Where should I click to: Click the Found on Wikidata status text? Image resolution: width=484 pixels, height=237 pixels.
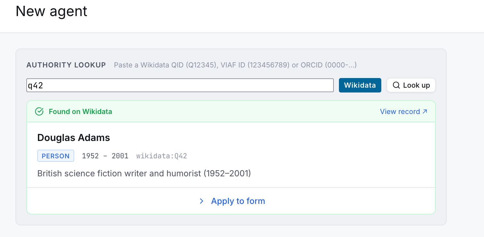tap(80, 111)
